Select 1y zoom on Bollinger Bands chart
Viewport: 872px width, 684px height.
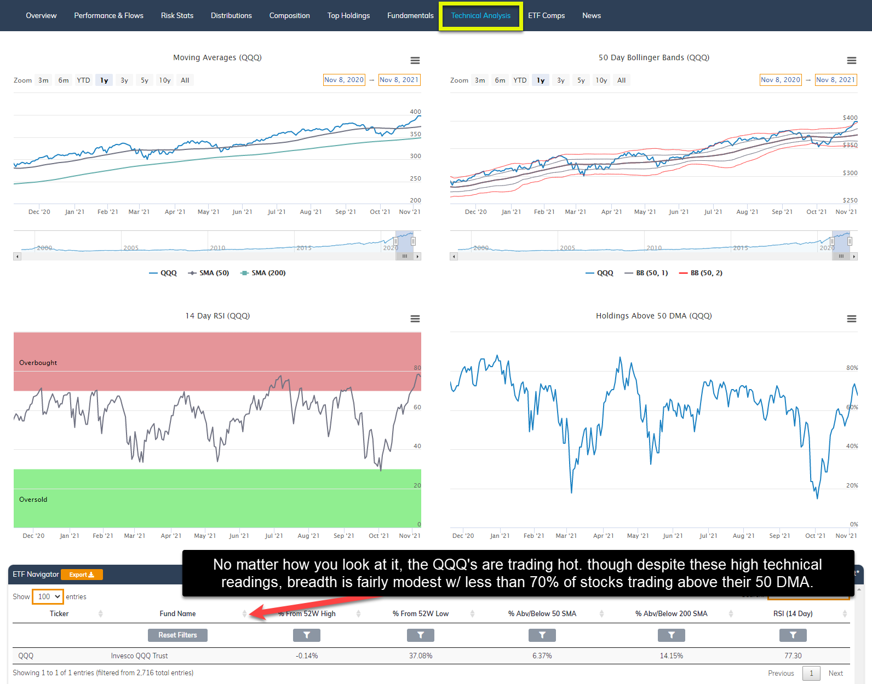[x=541, y=80]
